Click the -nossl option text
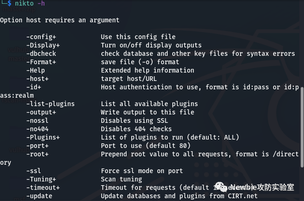This screenshot has width=304, height=201. (x=37, y=121)
